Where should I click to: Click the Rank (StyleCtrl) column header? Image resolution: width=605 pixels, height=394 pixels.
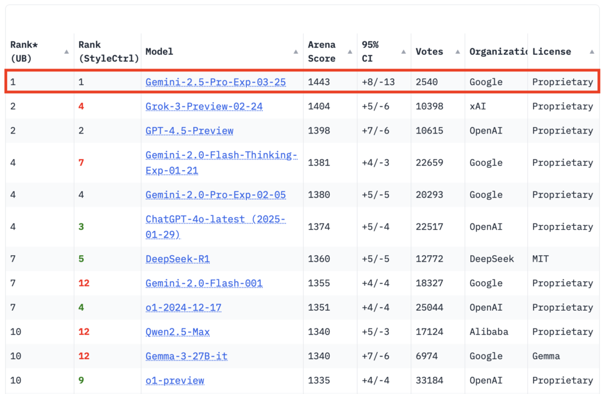coord(108,52)
